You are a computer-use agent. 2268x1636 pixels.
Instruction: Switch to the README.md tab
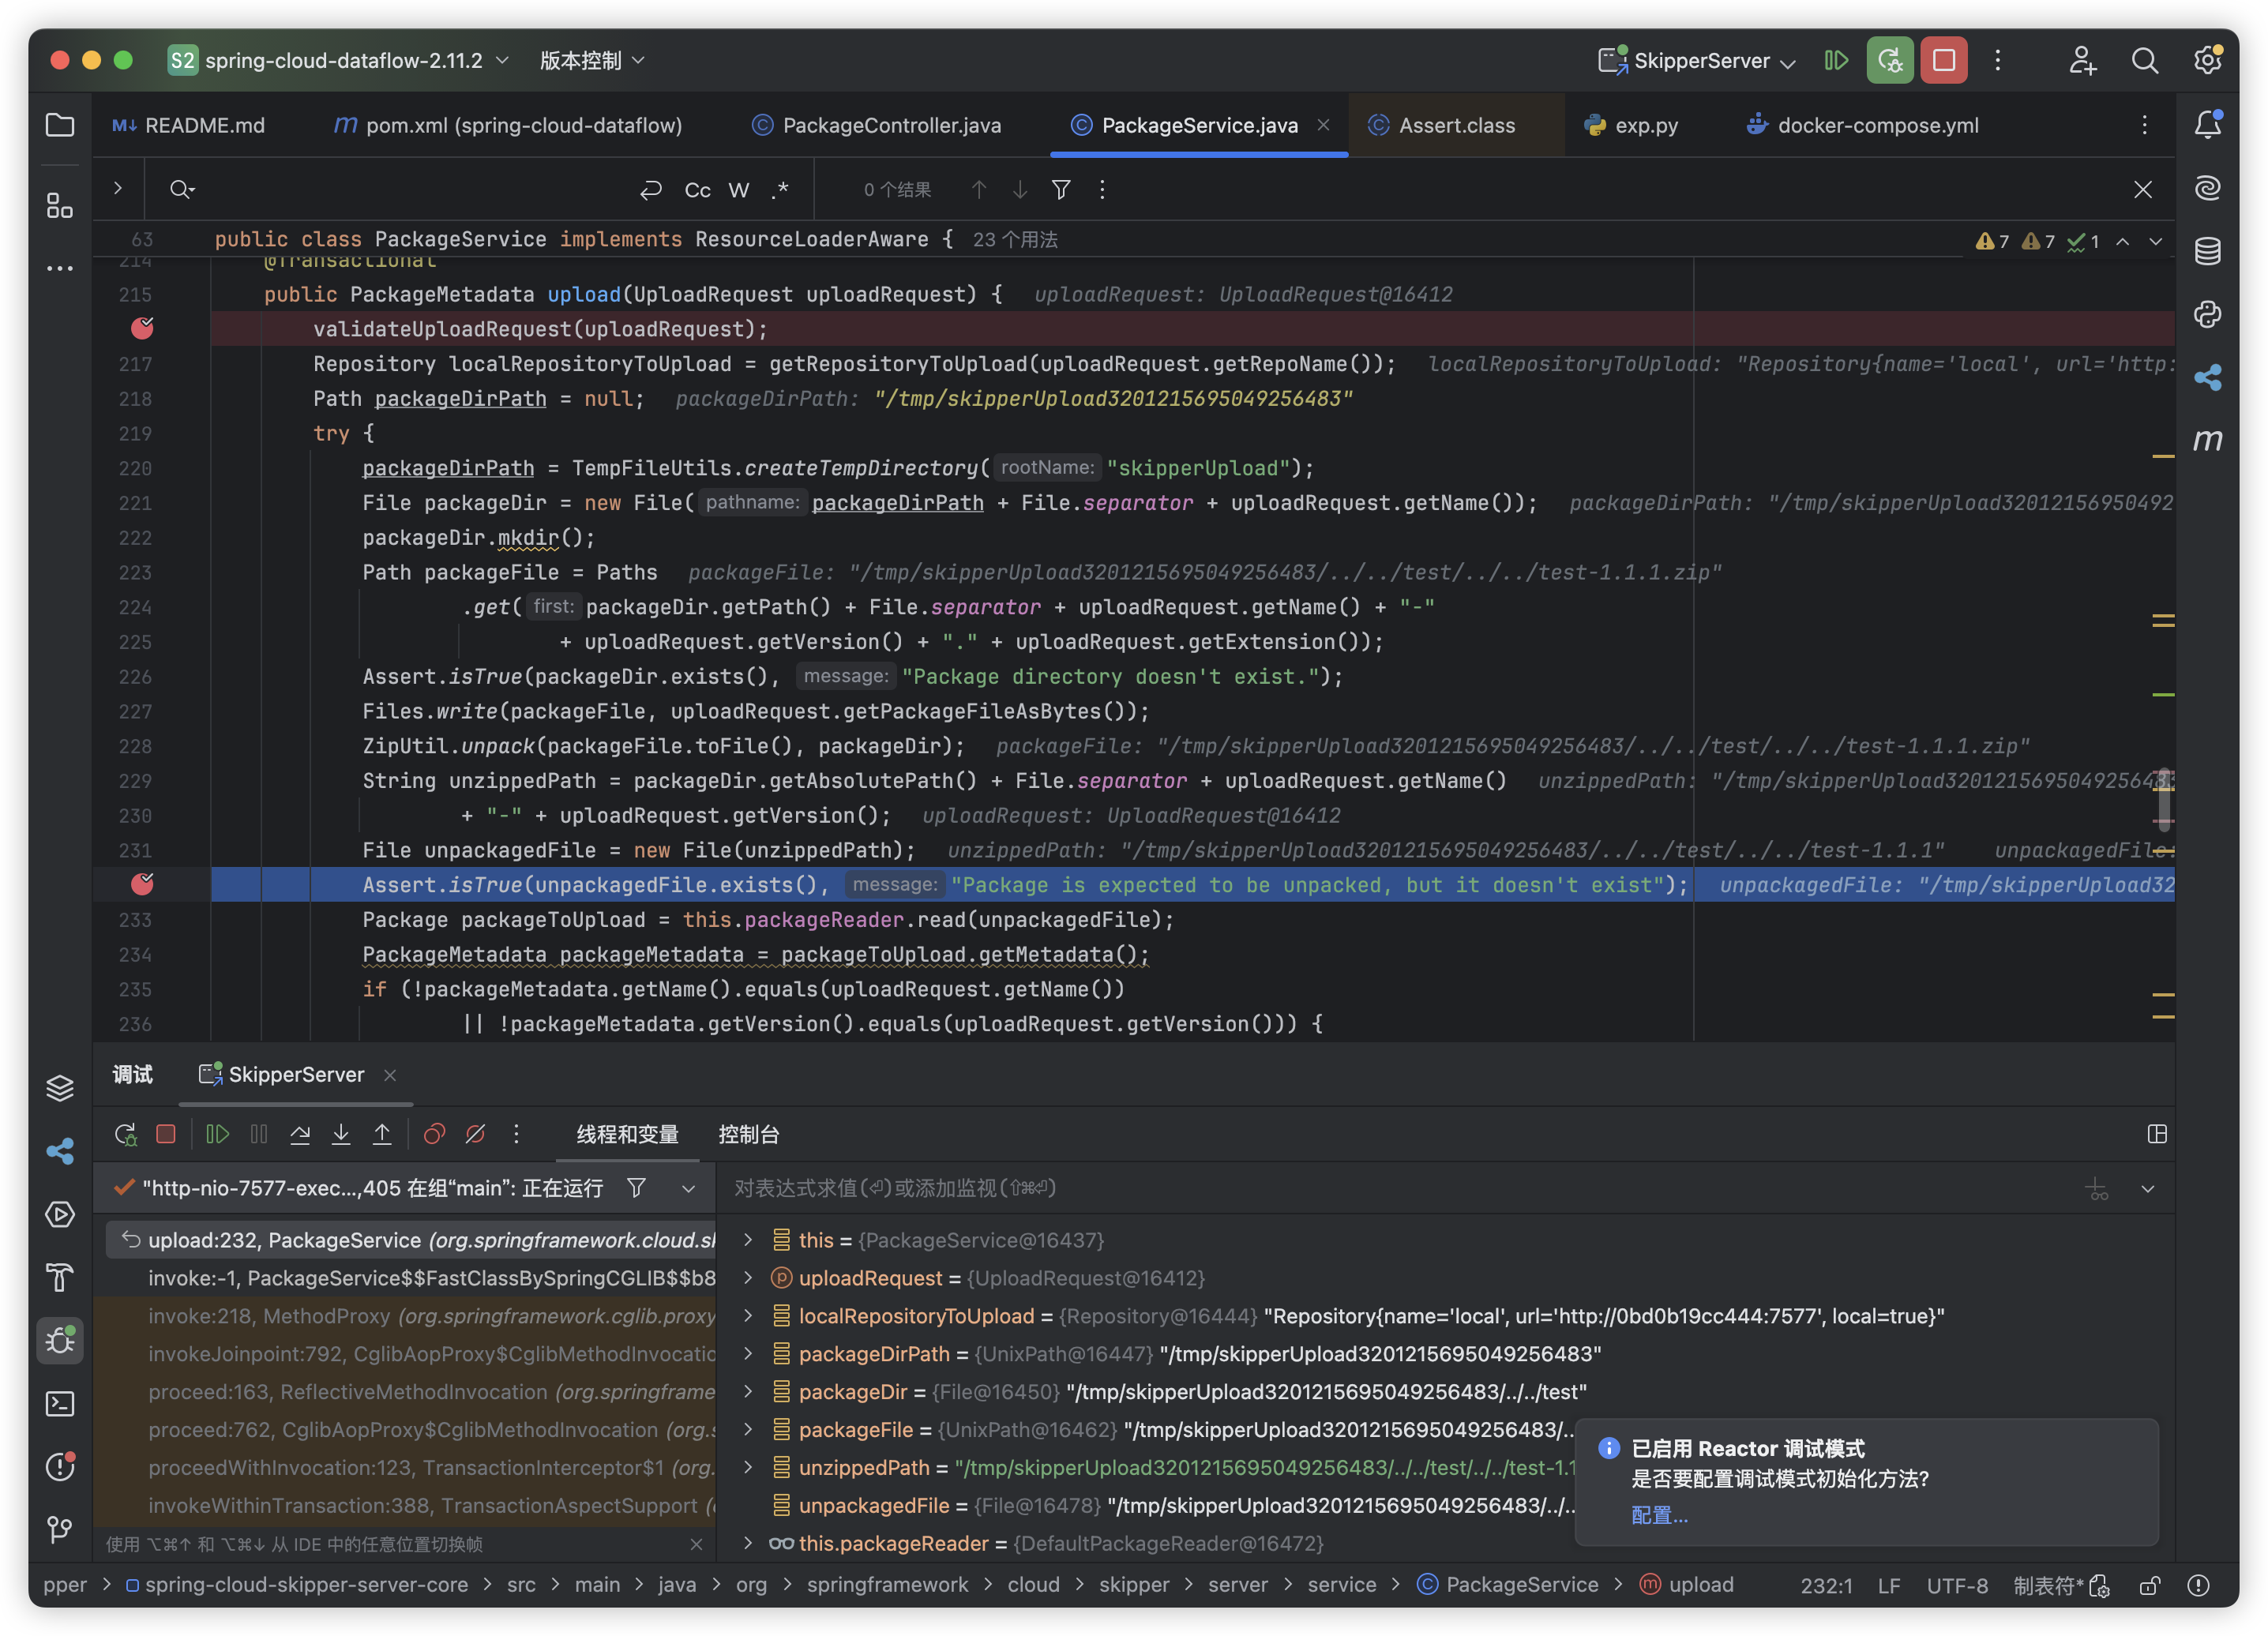(x=189, y=125)
